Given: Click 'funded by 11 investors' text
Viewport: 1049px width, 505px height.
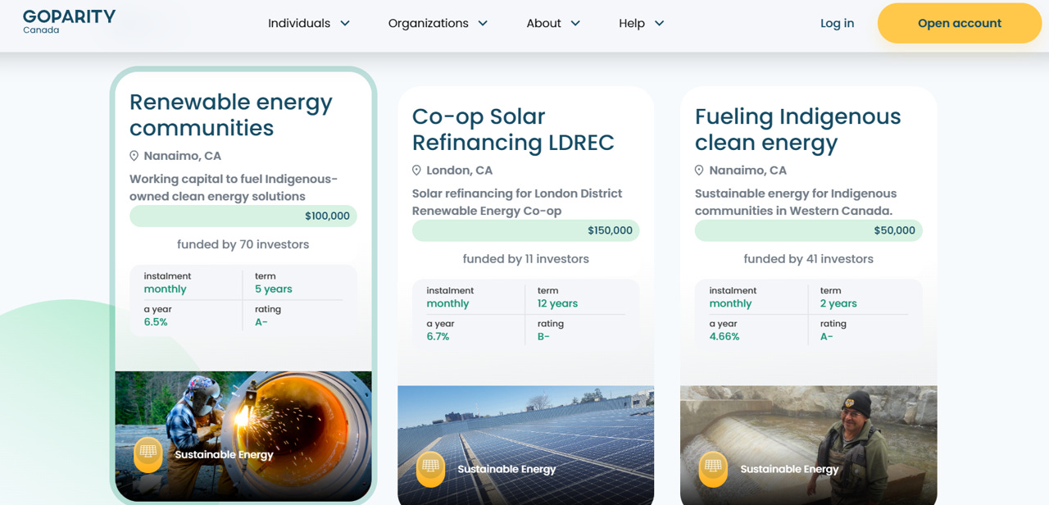Looking at the screenshot, I should pyautogui.click(x=525, y=259).
